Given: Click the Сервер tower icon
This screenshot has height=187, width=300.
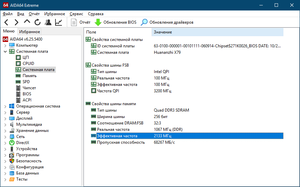Looking at the screenshot, I should [x=12, y=112].
